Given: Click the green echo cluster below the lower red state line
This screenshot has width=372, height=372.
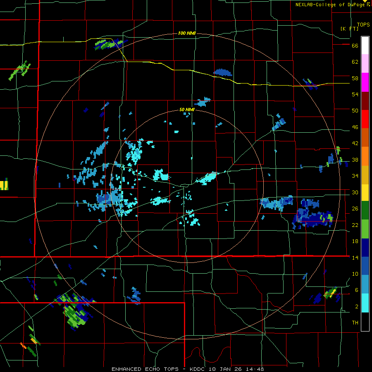Looking at the screenshot, I should click(x=76, y=315).
